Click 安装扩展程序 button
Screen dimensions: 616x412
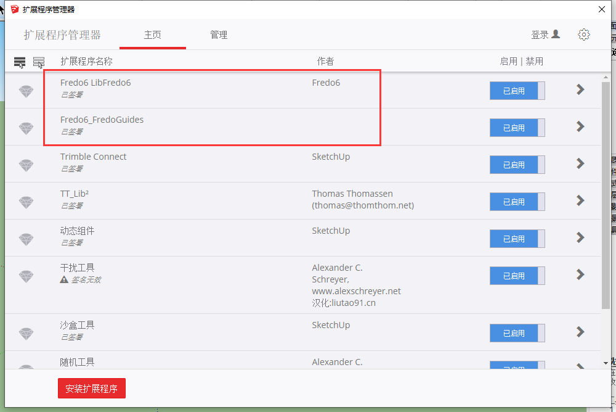click(92, 389)
